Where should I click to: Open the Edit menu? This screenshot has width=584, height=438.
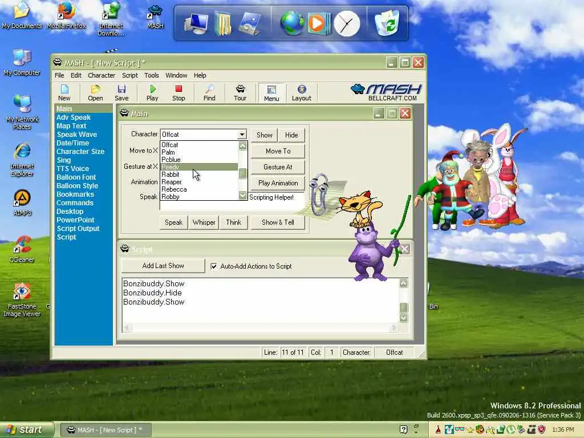tap(76, 75)
